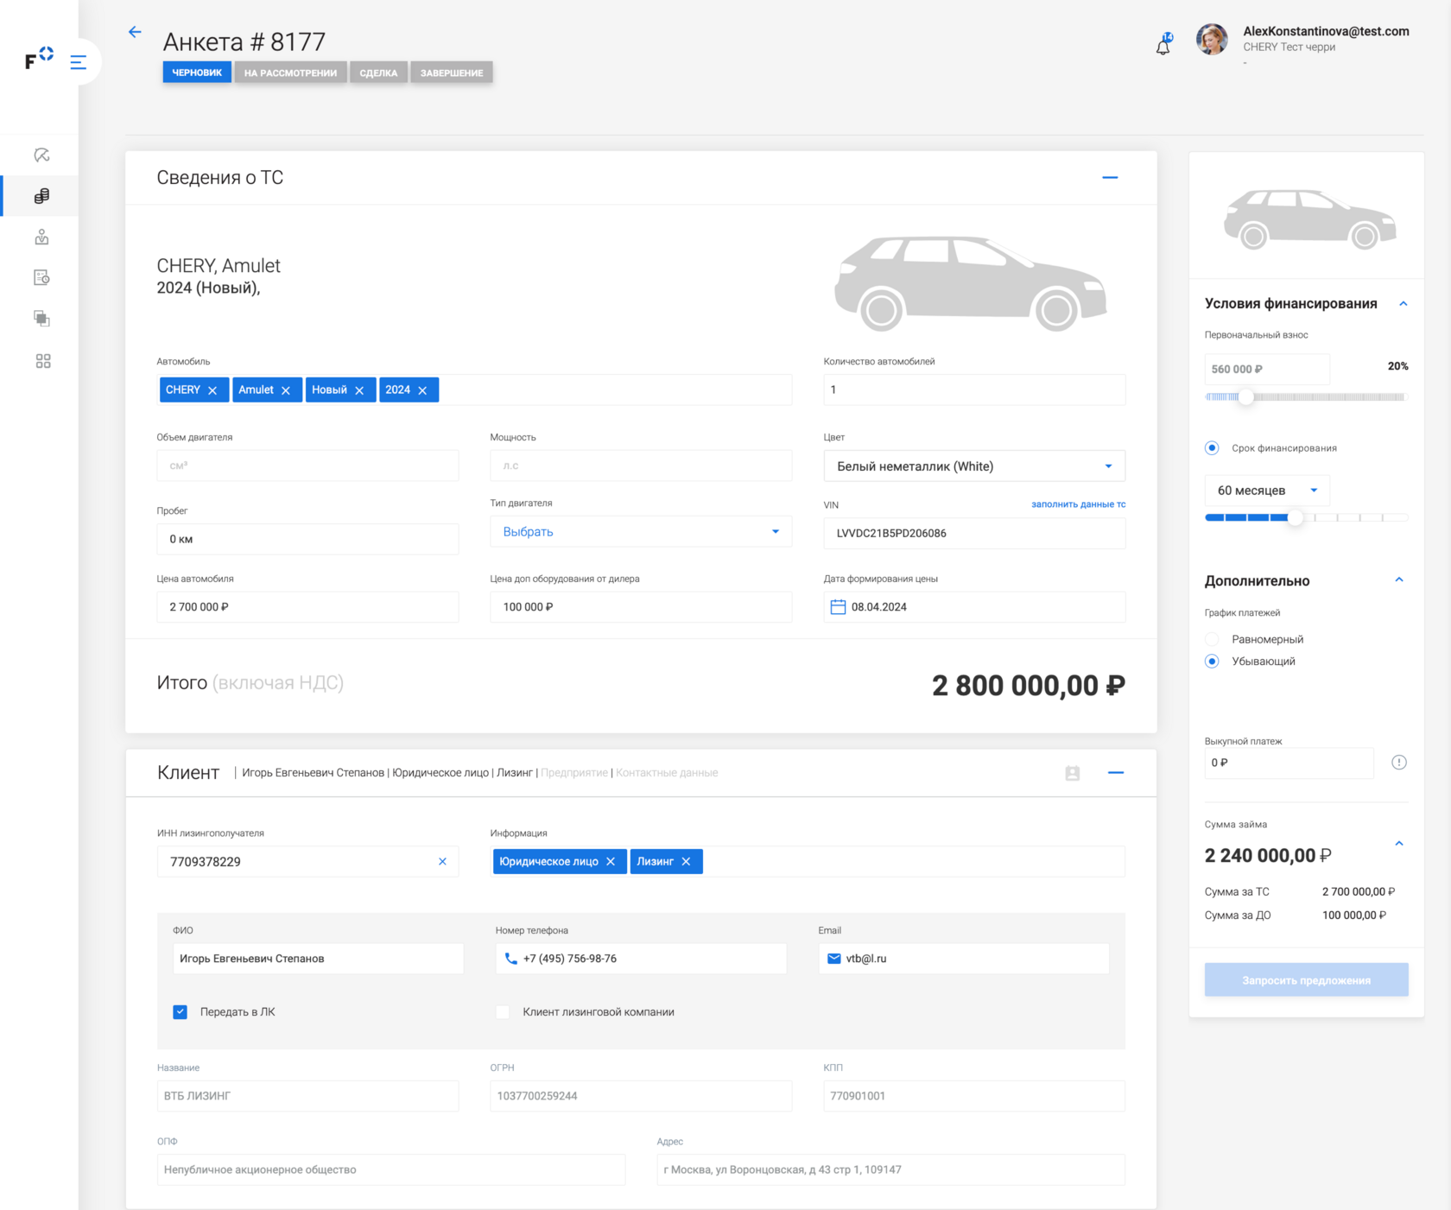
Task: Open the Цвет color dropdown
Action: (1108, 466)
